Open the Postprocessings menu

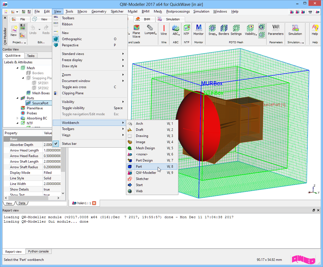click(178, 11)
